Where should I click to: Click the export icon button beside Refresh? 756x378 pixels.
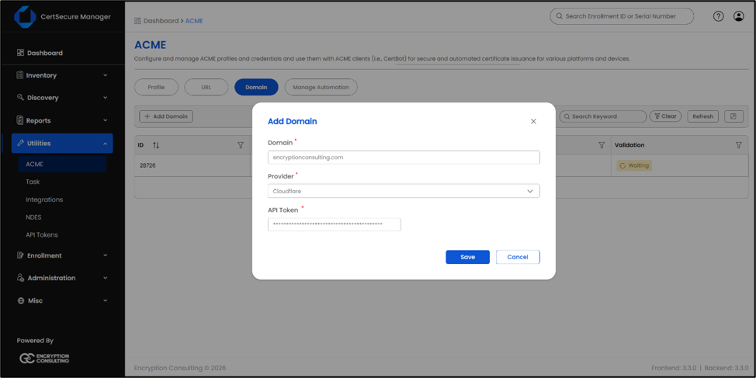(x=733, y=116)
